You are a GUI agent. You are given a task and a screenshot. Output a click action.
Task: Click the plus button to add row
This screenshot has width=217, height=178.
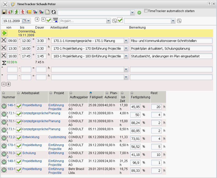8,84
